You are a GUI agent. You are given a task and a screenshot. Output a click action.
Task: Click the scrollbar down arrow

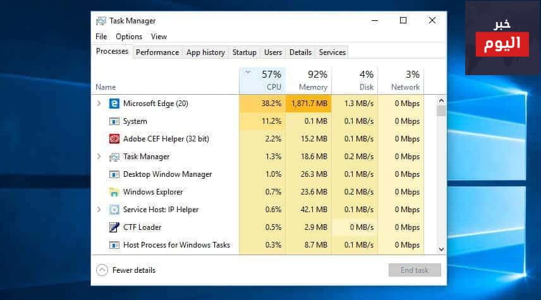tap(441, 249)
